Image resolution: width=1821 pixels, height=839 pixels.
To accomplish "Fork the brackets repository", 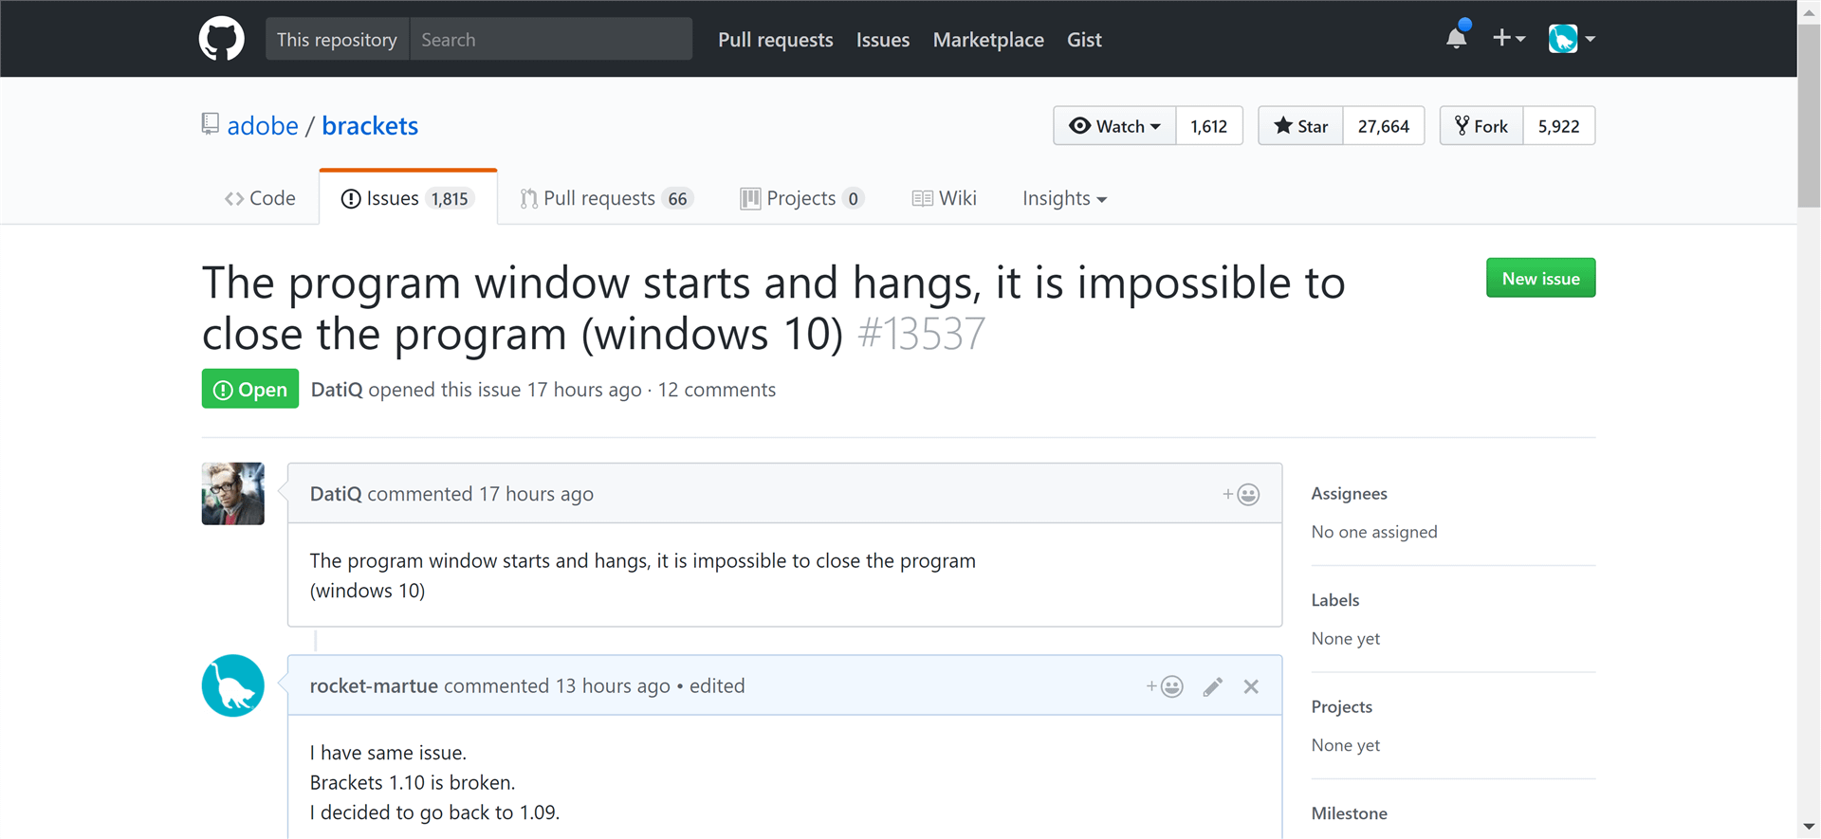I will point(1481,126).
